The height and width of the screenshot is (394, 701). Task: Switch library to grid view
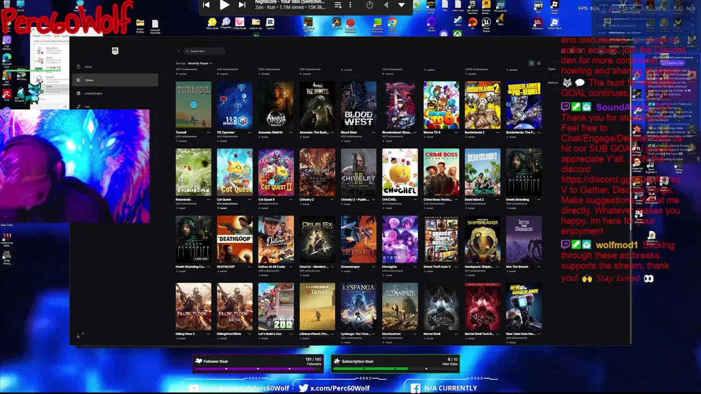[x=531, y=63]
